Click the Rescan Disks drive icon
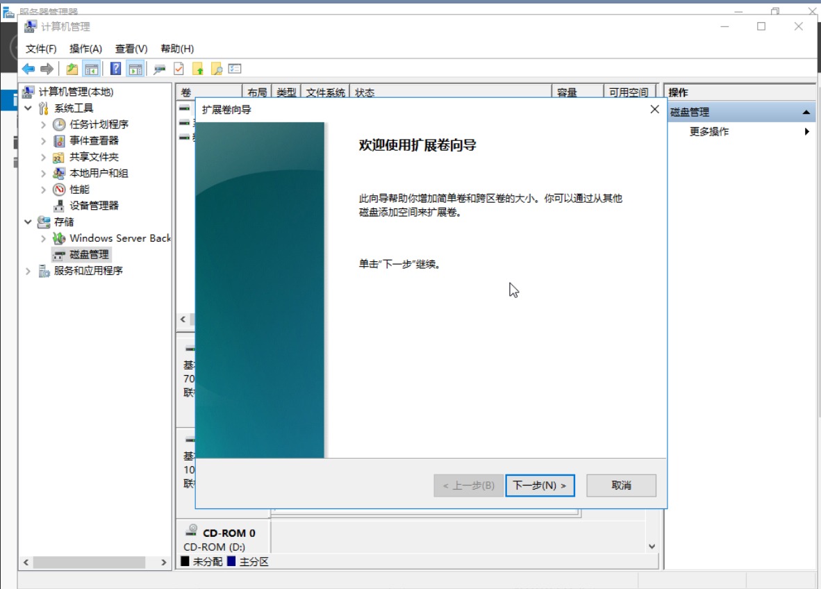The height and width of the screenshot is (589, 821). coord(159,69)
